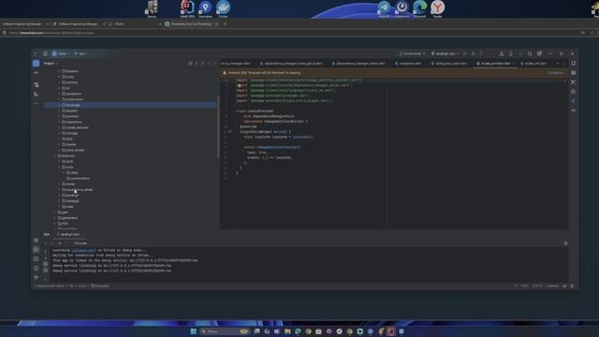Hide the Project tool window
599x337 pixels.
pos(215,64)
